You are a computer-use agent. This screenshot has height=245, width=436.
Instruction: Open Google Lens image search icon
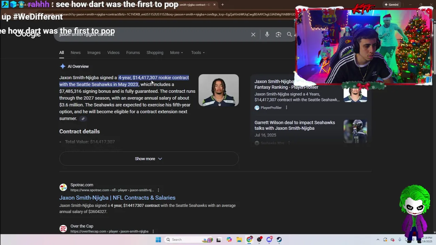278,34
